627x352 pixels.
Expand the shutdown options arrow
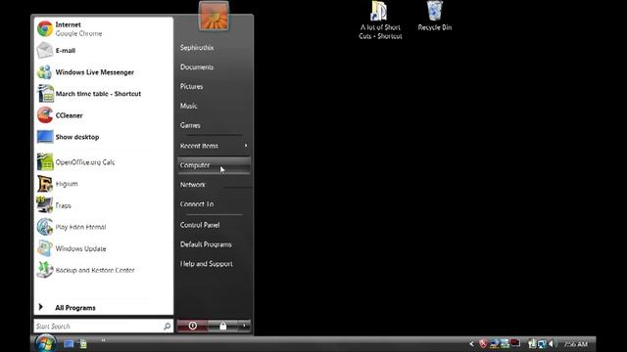[244, 326]
